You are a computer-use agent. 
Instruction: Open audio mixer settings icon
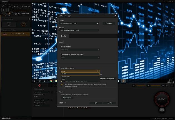click(167, 85)
